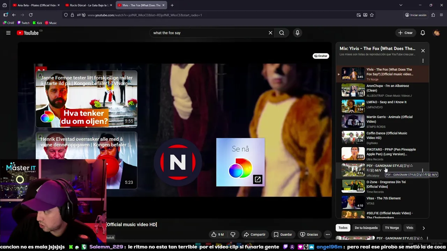Select the TV Norge filter chip
This screenshot has height=251, width=447.
click(392, 228)
